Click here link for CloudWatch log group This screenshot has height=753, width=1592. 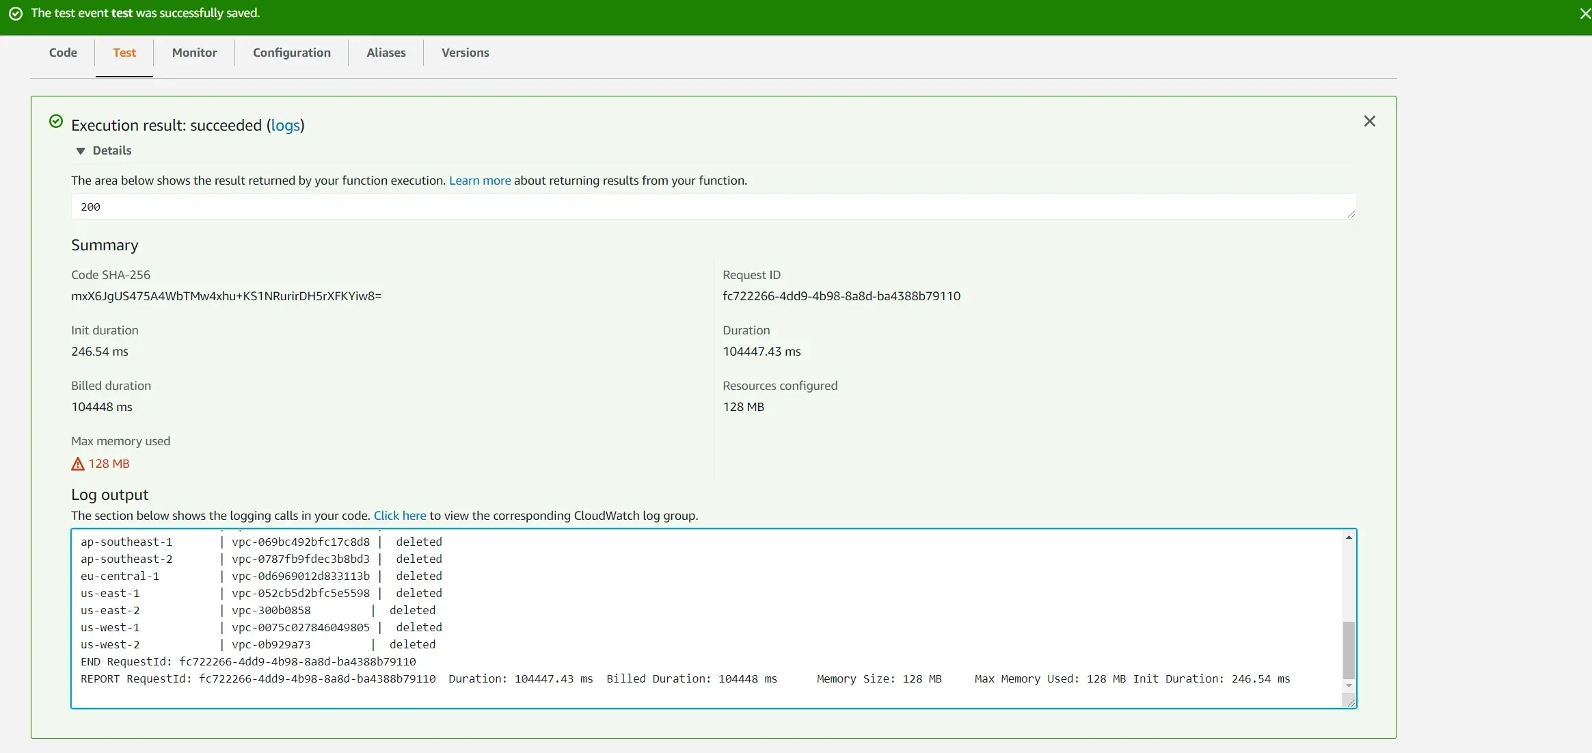tap(399, 516)
